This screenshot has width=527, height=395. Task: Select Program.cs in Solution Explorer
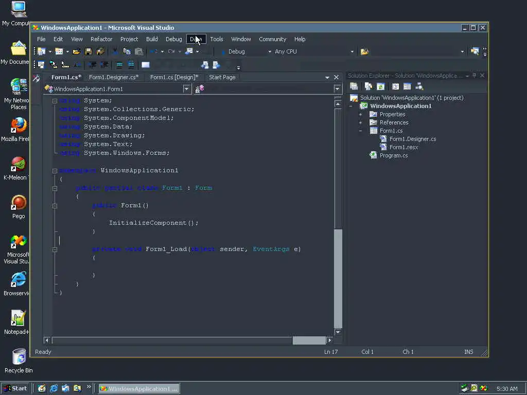(394, 155)
